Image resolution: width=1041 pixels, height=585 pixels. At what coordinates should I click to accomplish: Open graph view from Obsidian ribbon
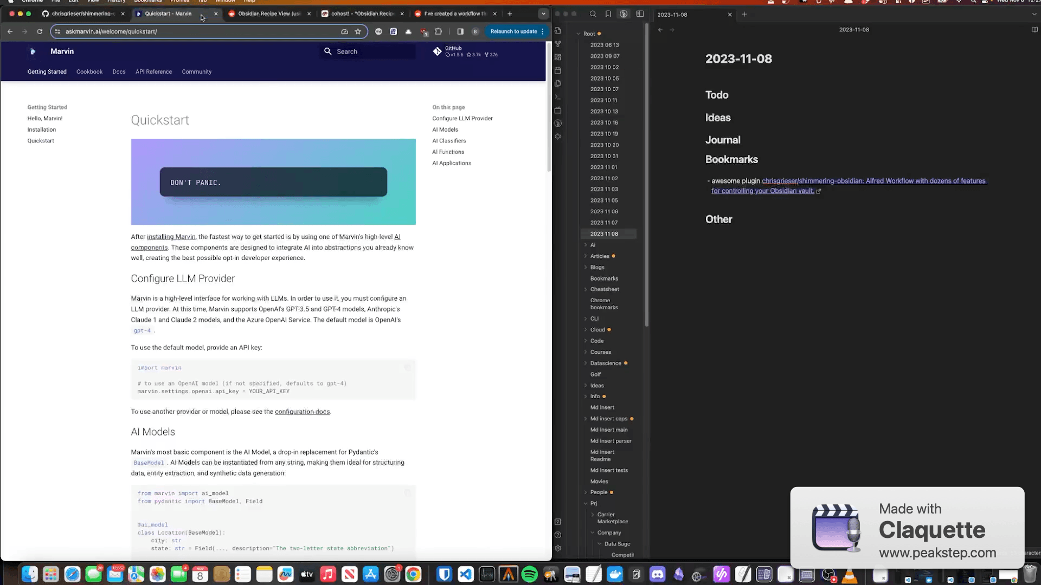click(558, 44)
